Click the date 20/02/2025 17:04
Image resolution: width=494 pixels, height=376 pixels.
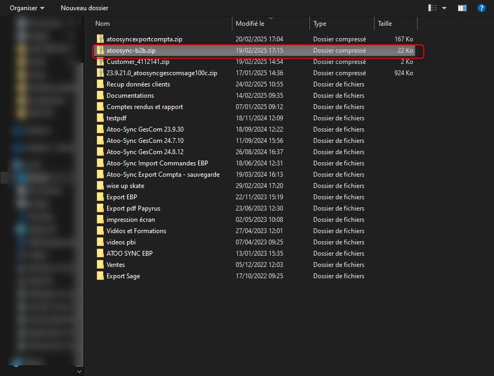click(x=259, y=39)
